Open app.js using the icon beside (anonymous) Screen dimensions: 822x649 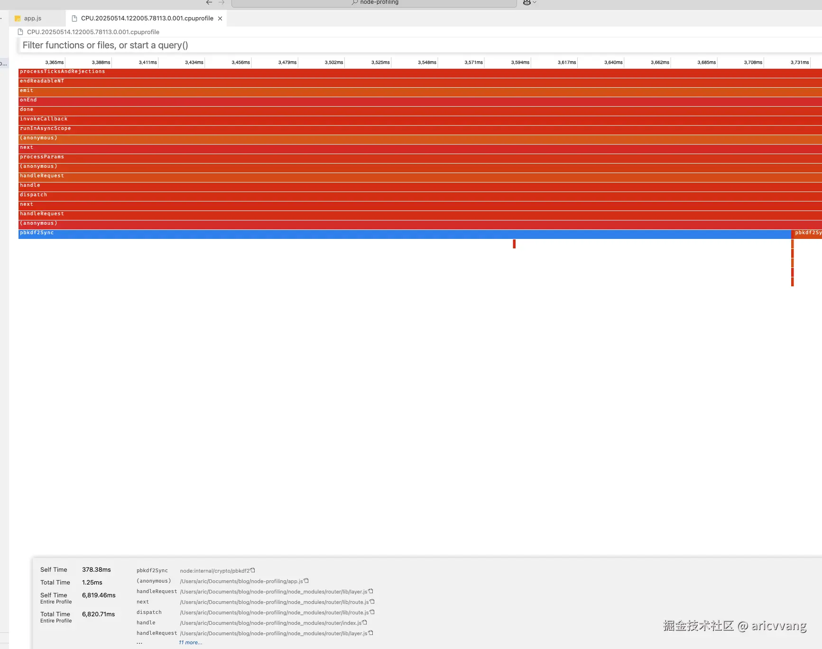306,580
